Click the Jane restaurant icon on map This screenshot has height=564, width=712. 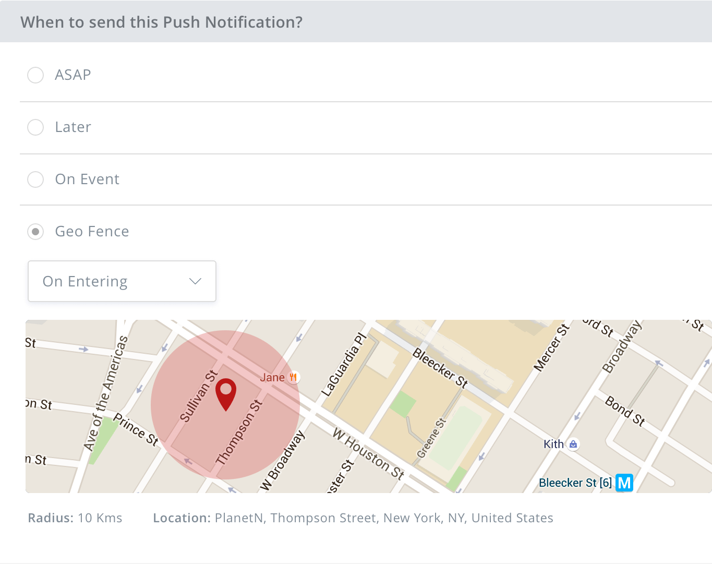click(294, 377)
